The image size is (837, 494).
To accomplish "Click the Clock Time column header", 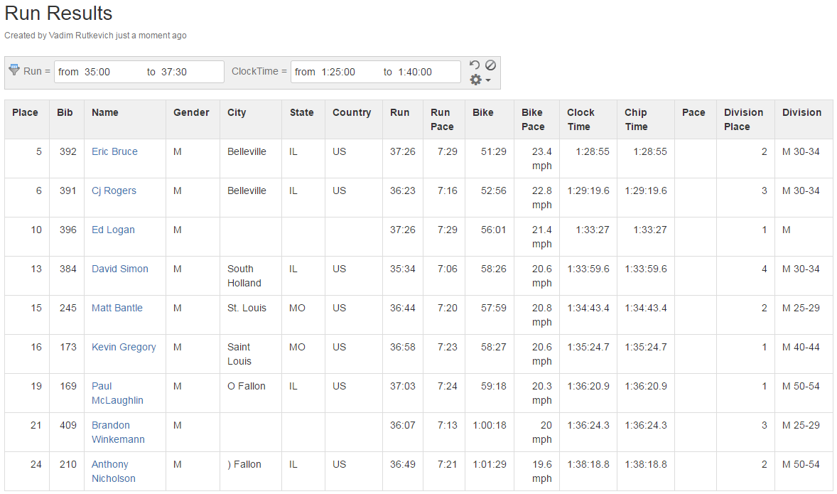I will point(580,119).
